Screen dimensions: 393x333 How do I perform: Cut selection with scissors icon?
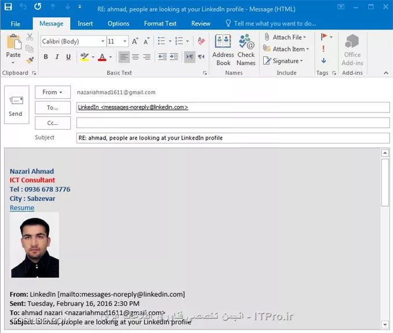[x=30, y=37]
